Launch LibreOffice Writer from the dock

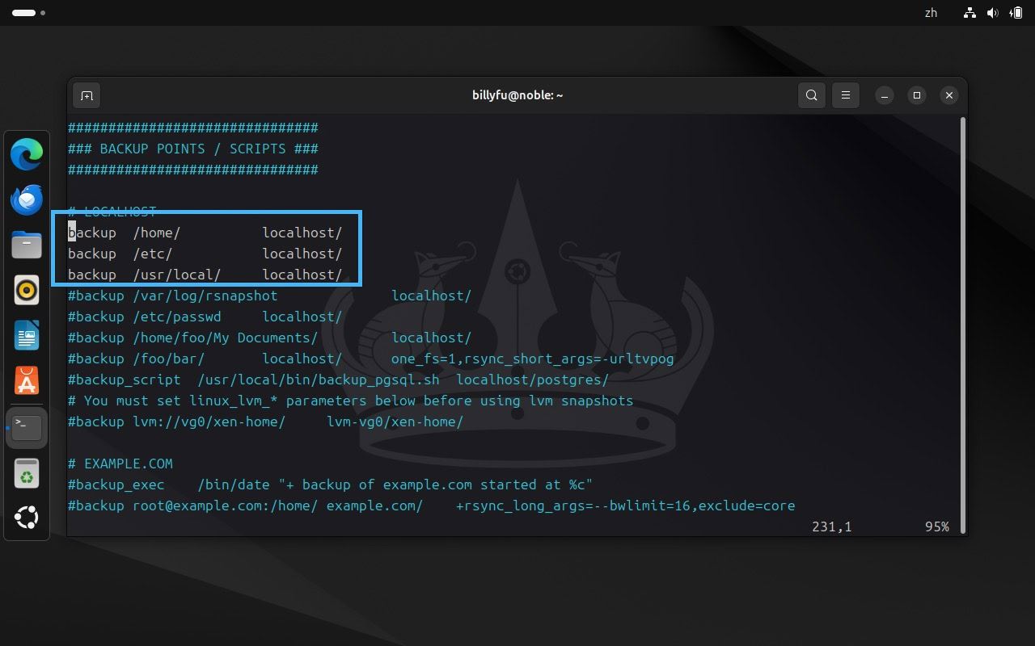pyautogui.click(x=27, y=335)
